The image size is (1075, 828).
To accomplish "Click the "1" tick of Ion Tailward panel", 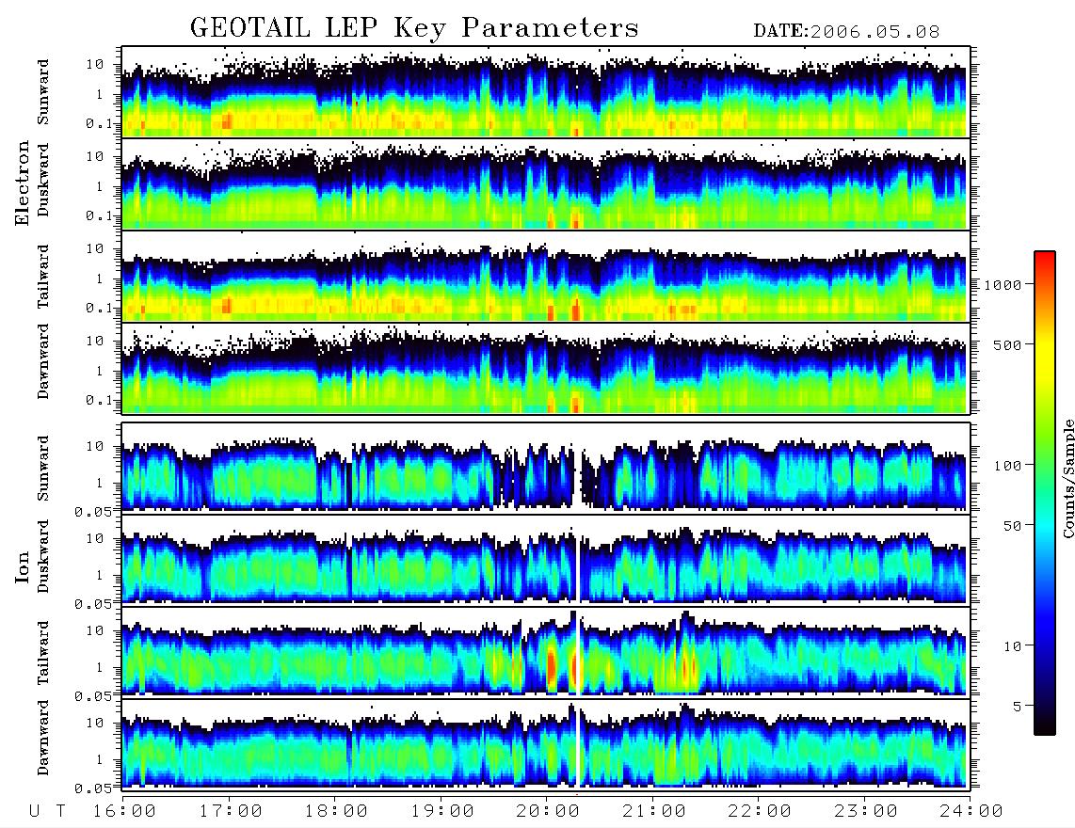I will click(x=100, y=668).
